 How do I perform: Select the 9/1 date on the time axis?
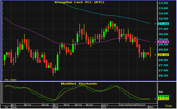(x=56, y=105)
